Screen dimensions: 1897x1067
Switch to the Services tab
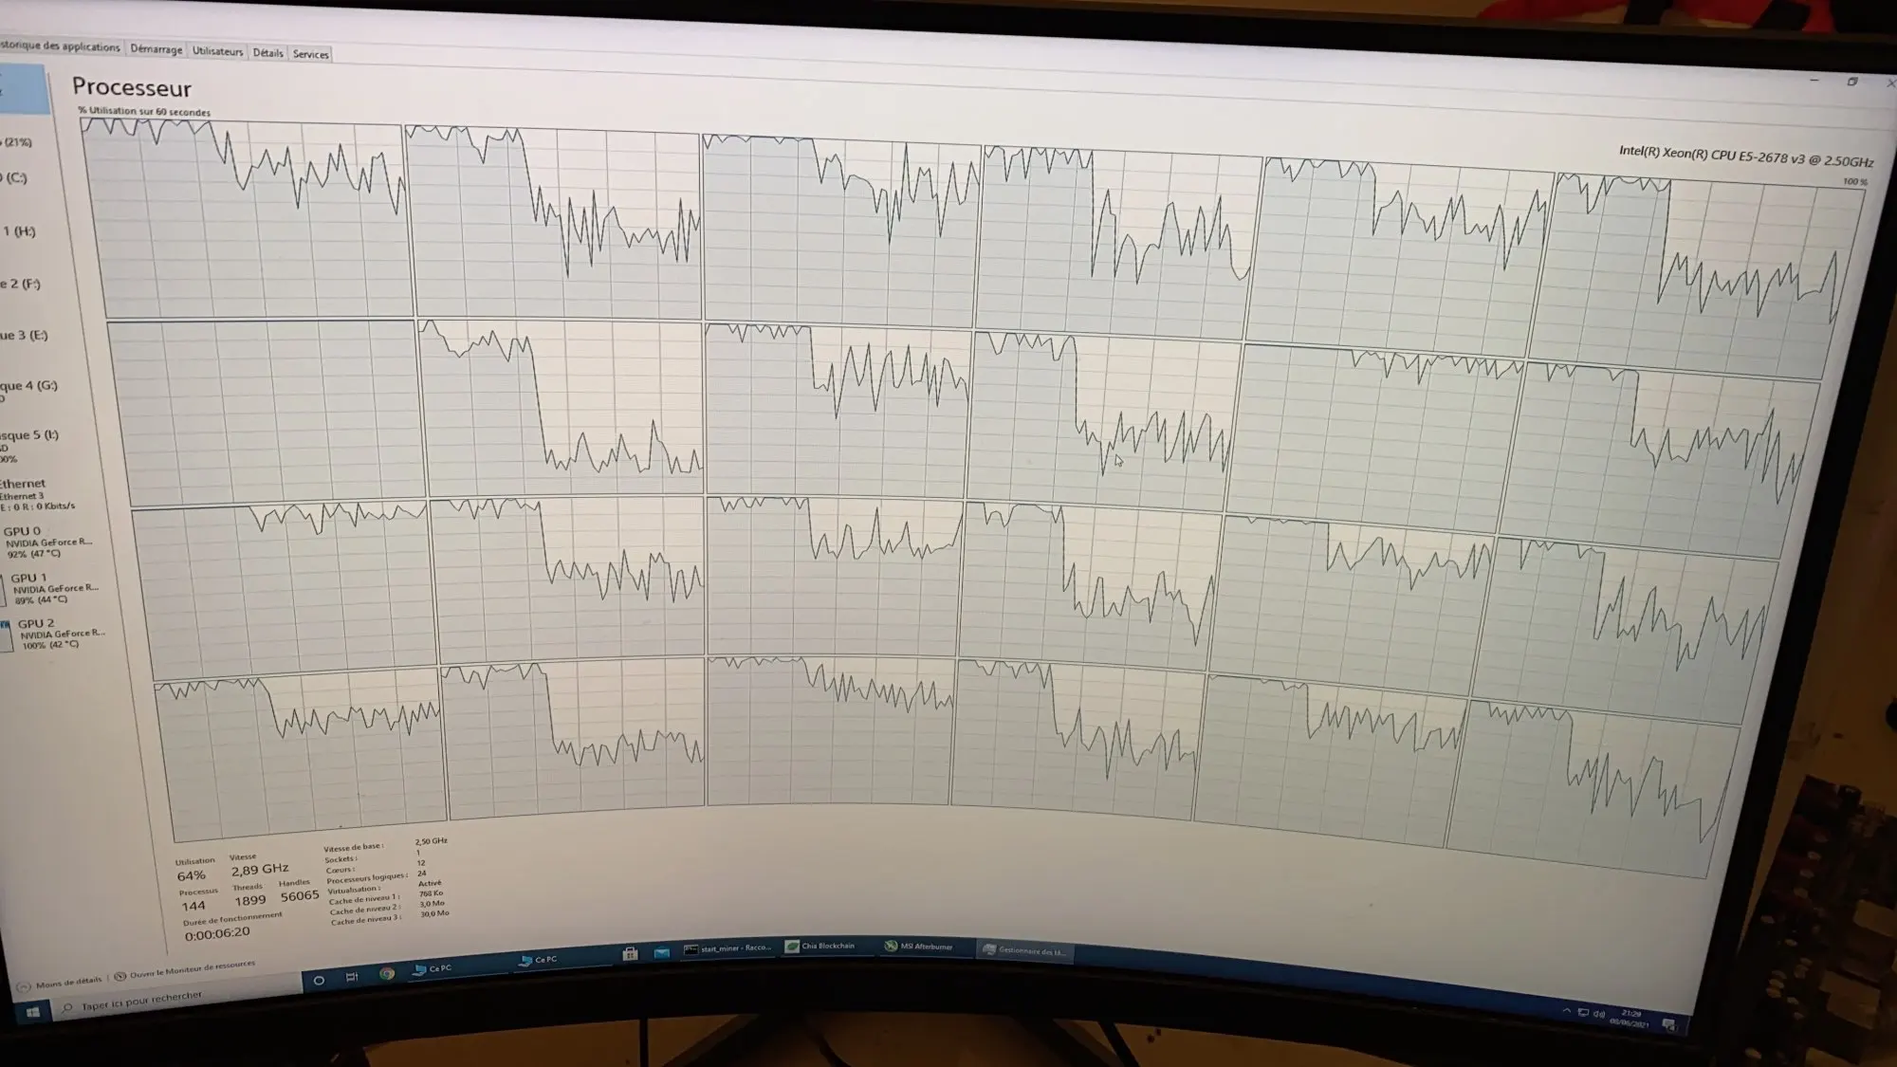coord(310,54)
